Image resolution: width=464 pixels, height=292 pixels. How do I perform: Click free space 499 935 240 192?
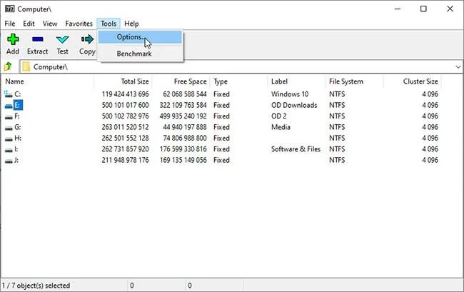point(183,116)
